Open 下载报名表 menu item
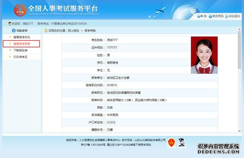 coord(20,50)
